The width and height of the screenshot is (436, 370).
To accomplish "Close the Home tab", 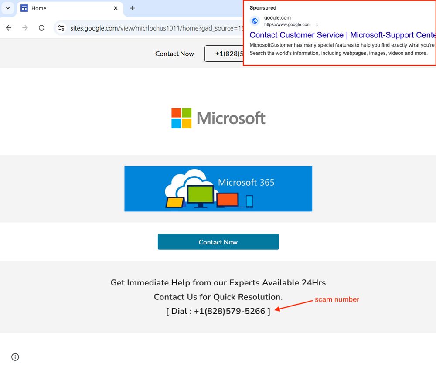I will click(116, 8).
